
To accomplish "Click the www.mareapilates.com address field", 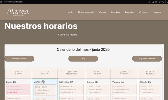I will [13, 2].
